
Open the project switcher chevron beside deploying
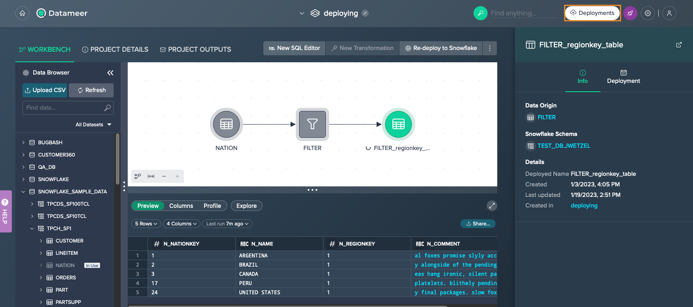click(302, 13)
